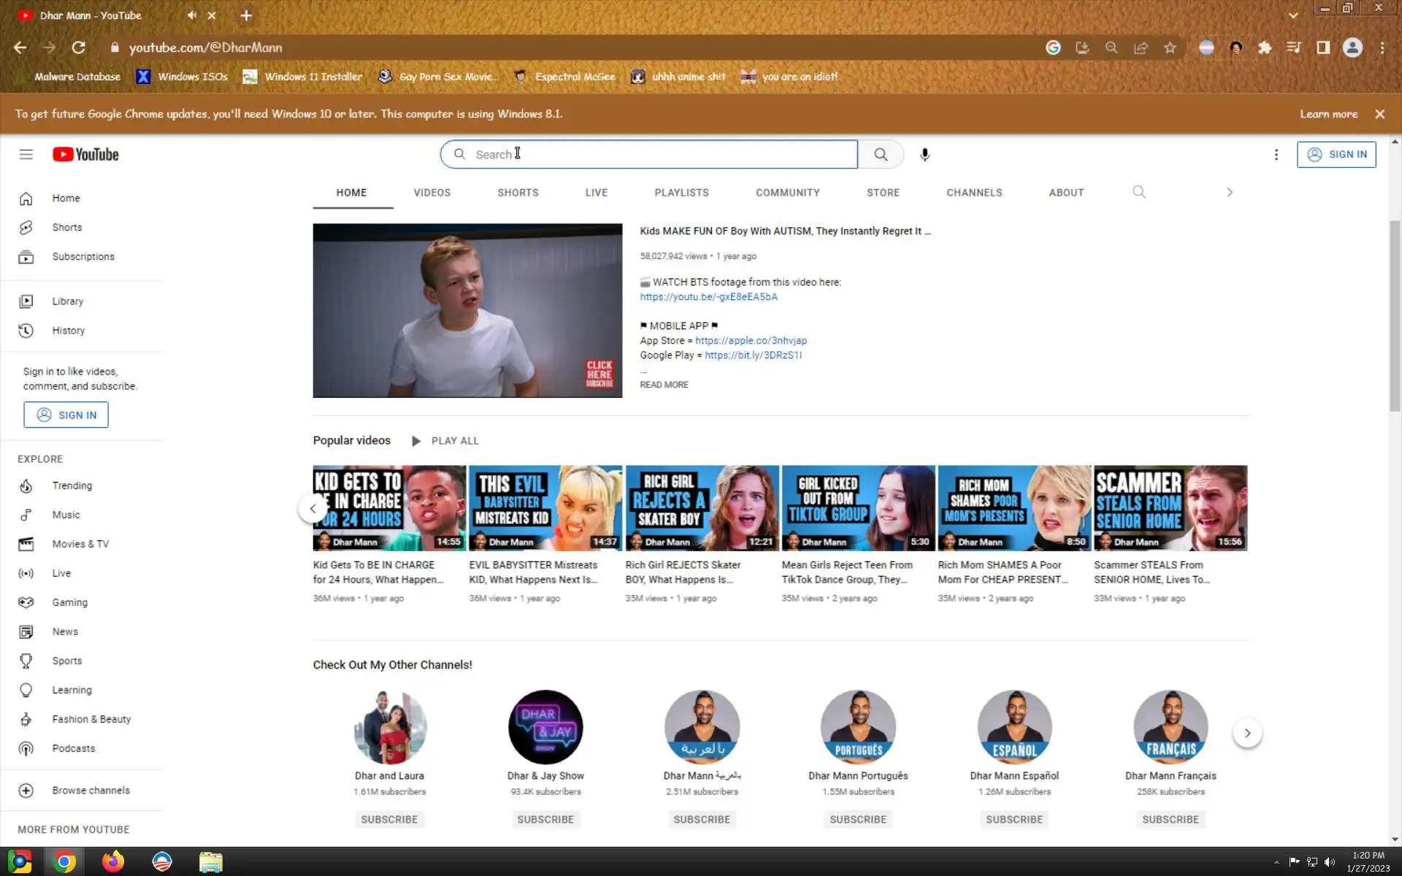The image size is (1402, 876).
Task: Open Shorts in the left sidebar
Action: 66,227
